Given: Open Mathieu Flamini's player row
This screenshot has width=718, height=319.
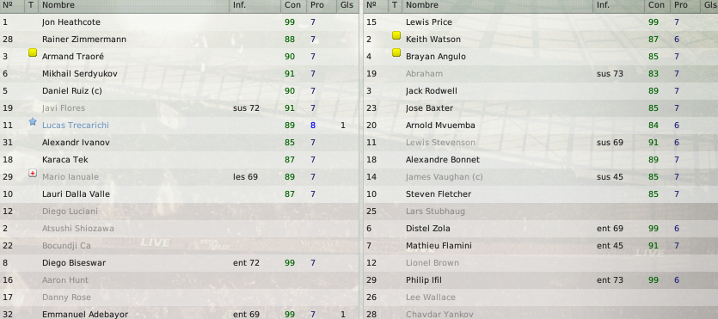Looking at the screenshot, I should 541,246.
